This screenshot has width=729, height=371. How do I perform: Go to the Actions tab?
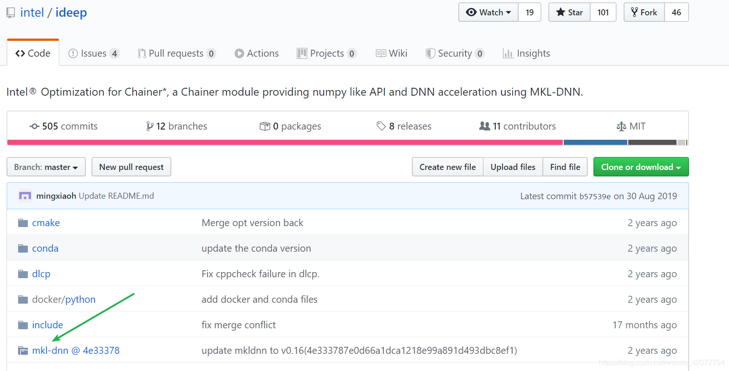click(x=256, y=53)
